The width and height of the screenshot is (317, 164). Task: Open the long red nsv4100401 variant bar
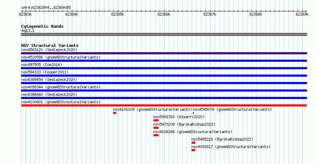click(164, 105)
